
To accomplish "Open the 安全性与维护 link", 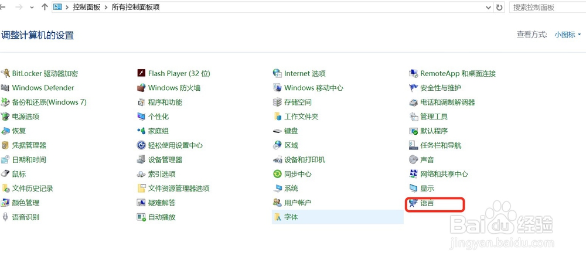I will (441, 88).
